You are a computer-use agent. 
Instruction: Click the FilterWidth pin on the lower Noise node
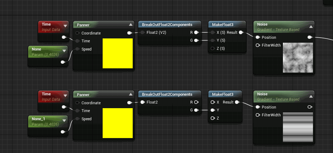pyautogui.click(x=258, y=115)
